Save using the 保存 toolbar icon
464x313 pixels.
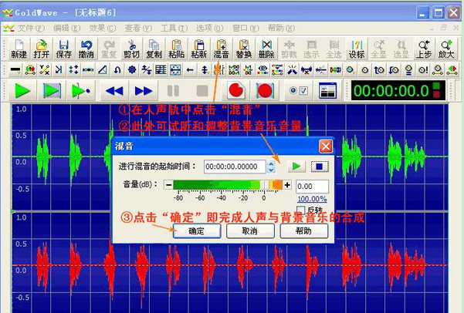pos(63,49)
